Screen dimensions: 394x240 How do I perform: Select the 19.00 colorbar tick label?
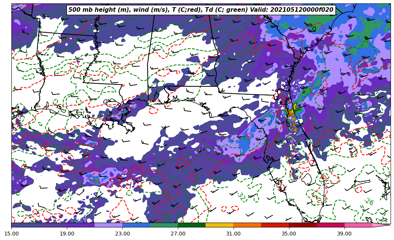point(67,234)
